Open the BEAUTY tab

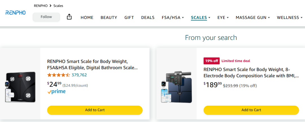tap(109, 18)
